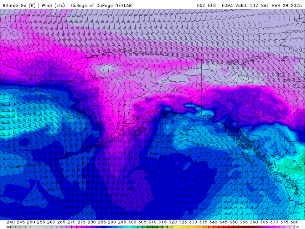The width and height of the screenshot is (305, 229).
Task: Click the "00Z GFS" model run label
Action: click(206, 5)
